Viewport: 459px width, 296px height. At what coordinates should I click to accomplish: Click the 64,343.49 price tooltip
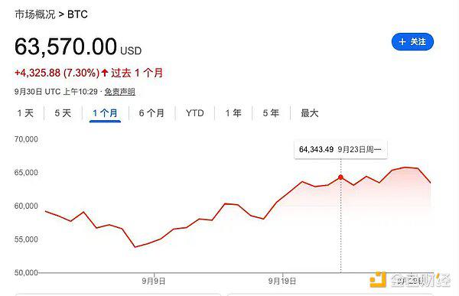point(340,150)
